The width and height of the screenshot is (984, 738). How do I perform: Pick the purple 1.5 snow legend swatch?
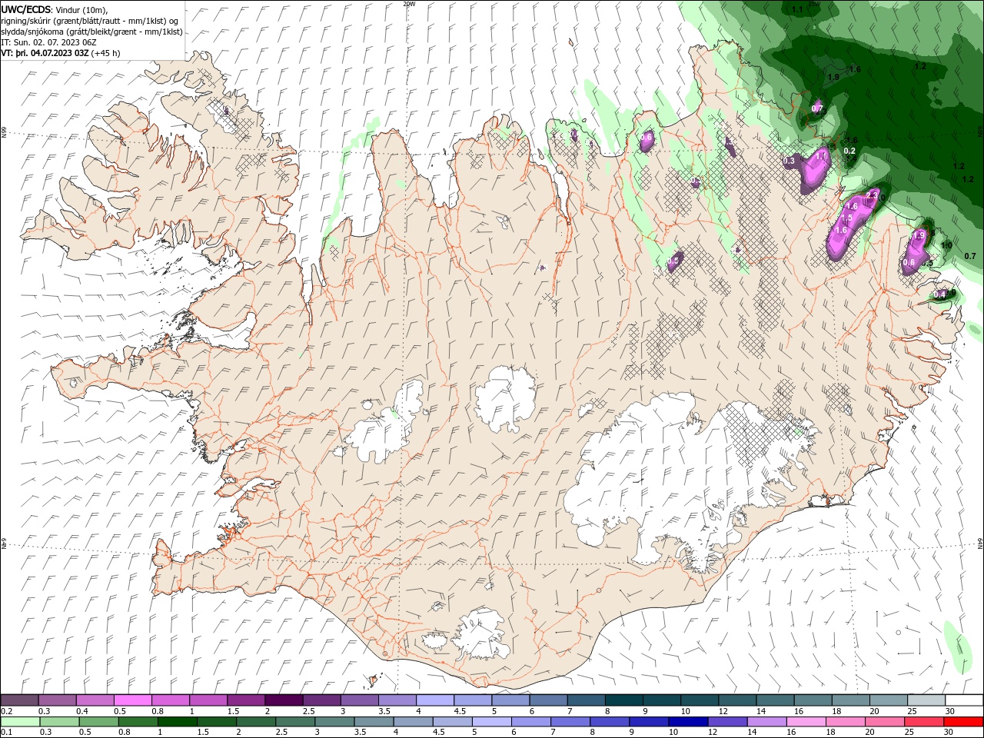click(x=246, y=700)
